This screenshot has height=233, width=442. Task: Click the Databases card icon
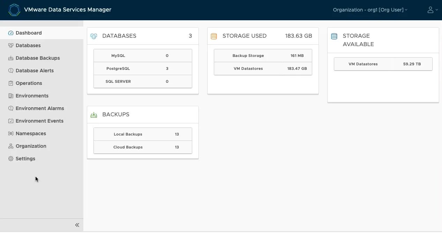coord(94,36)
